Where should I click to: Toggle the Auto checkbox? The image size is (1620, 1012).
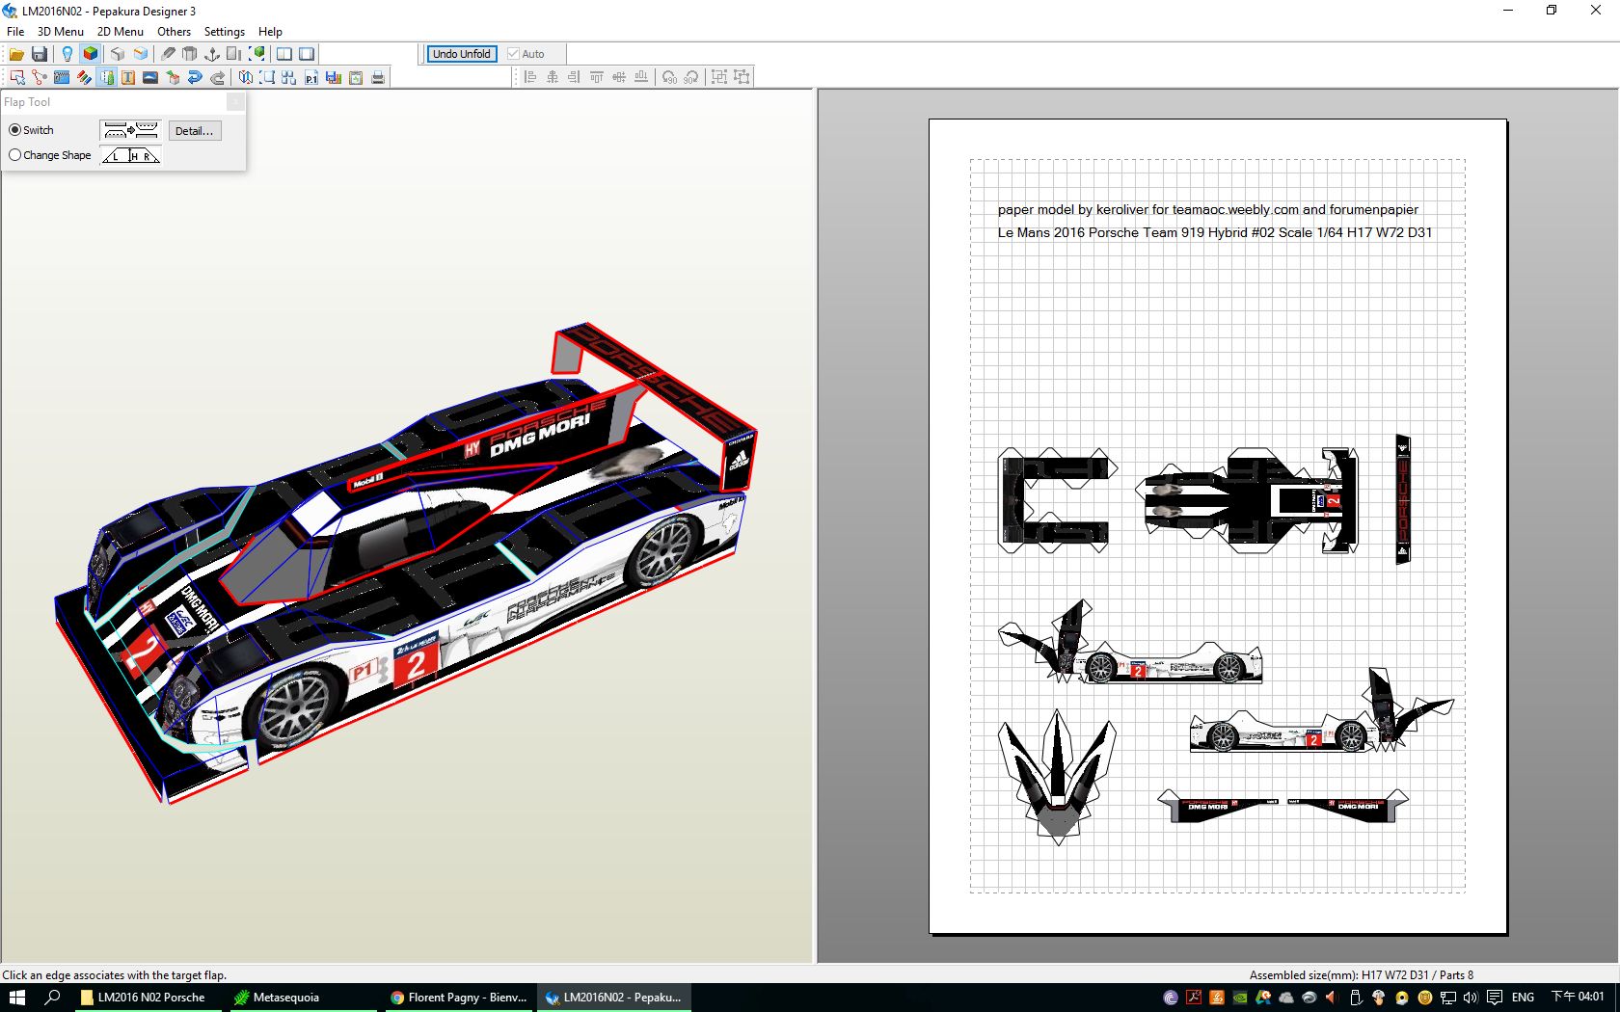pos(514,54)
